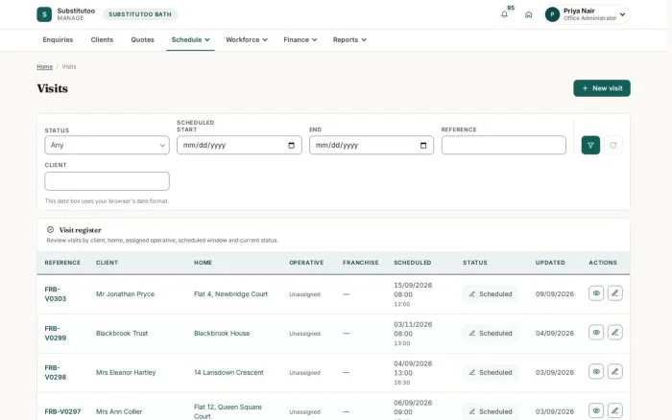This screenshot has height=420, width=672.
Task: Expand the Schedule menu
Action: [190, 40]
